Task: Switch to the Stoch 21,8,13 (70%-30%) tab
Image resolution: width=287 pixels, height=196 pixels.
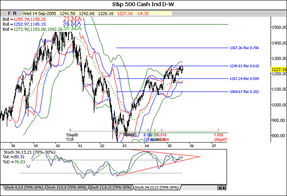Action: pyautogui.click(x=110, y=187)
